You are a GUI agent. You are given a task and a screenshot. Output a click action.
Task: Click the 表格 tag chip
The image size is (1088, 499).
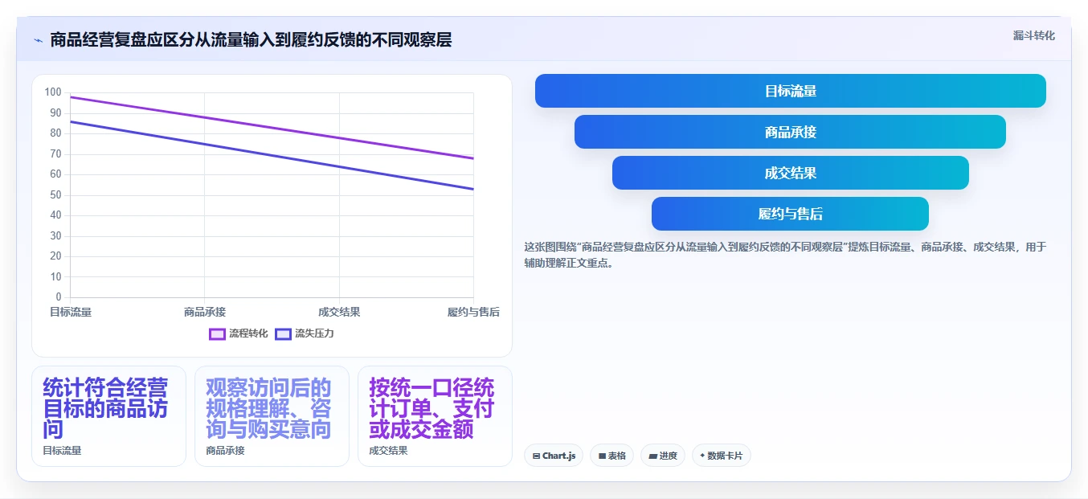[611, 456]
